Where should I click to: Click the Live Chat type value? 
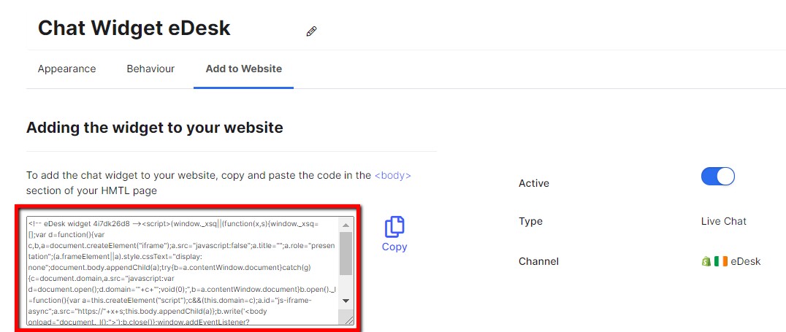pos(724,221)
